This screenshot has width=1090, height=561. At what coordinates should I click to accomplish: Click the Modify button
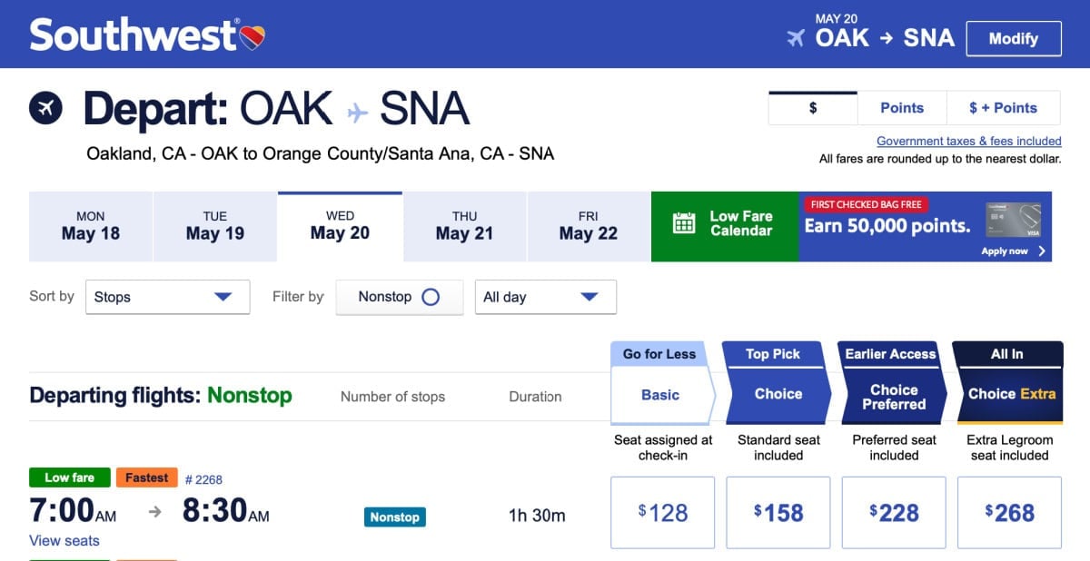1014,38
